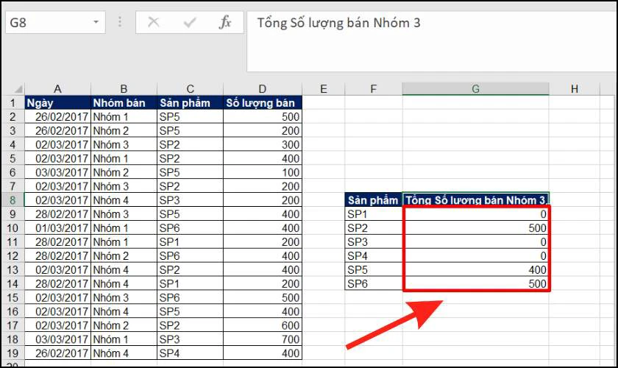The width and height of the screenshot is (618, 368).
Task: Click the formula bar text field
Action: (432, 41)
